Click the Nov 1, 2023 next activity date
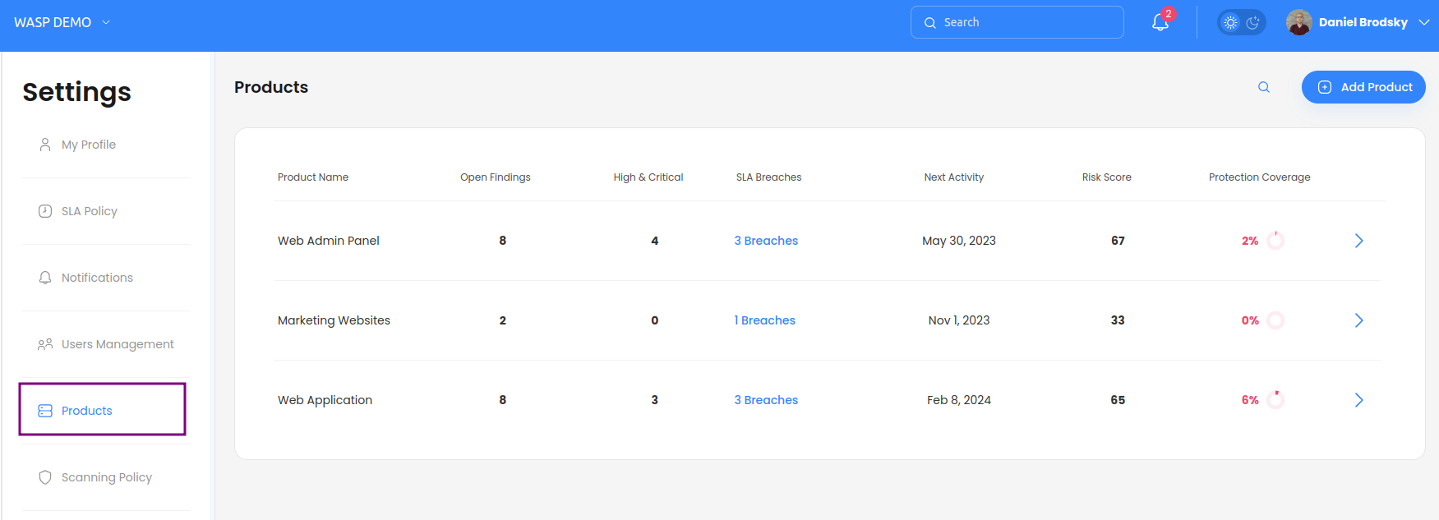This screenshot has width=1439, height=520. tap(959, 320)
